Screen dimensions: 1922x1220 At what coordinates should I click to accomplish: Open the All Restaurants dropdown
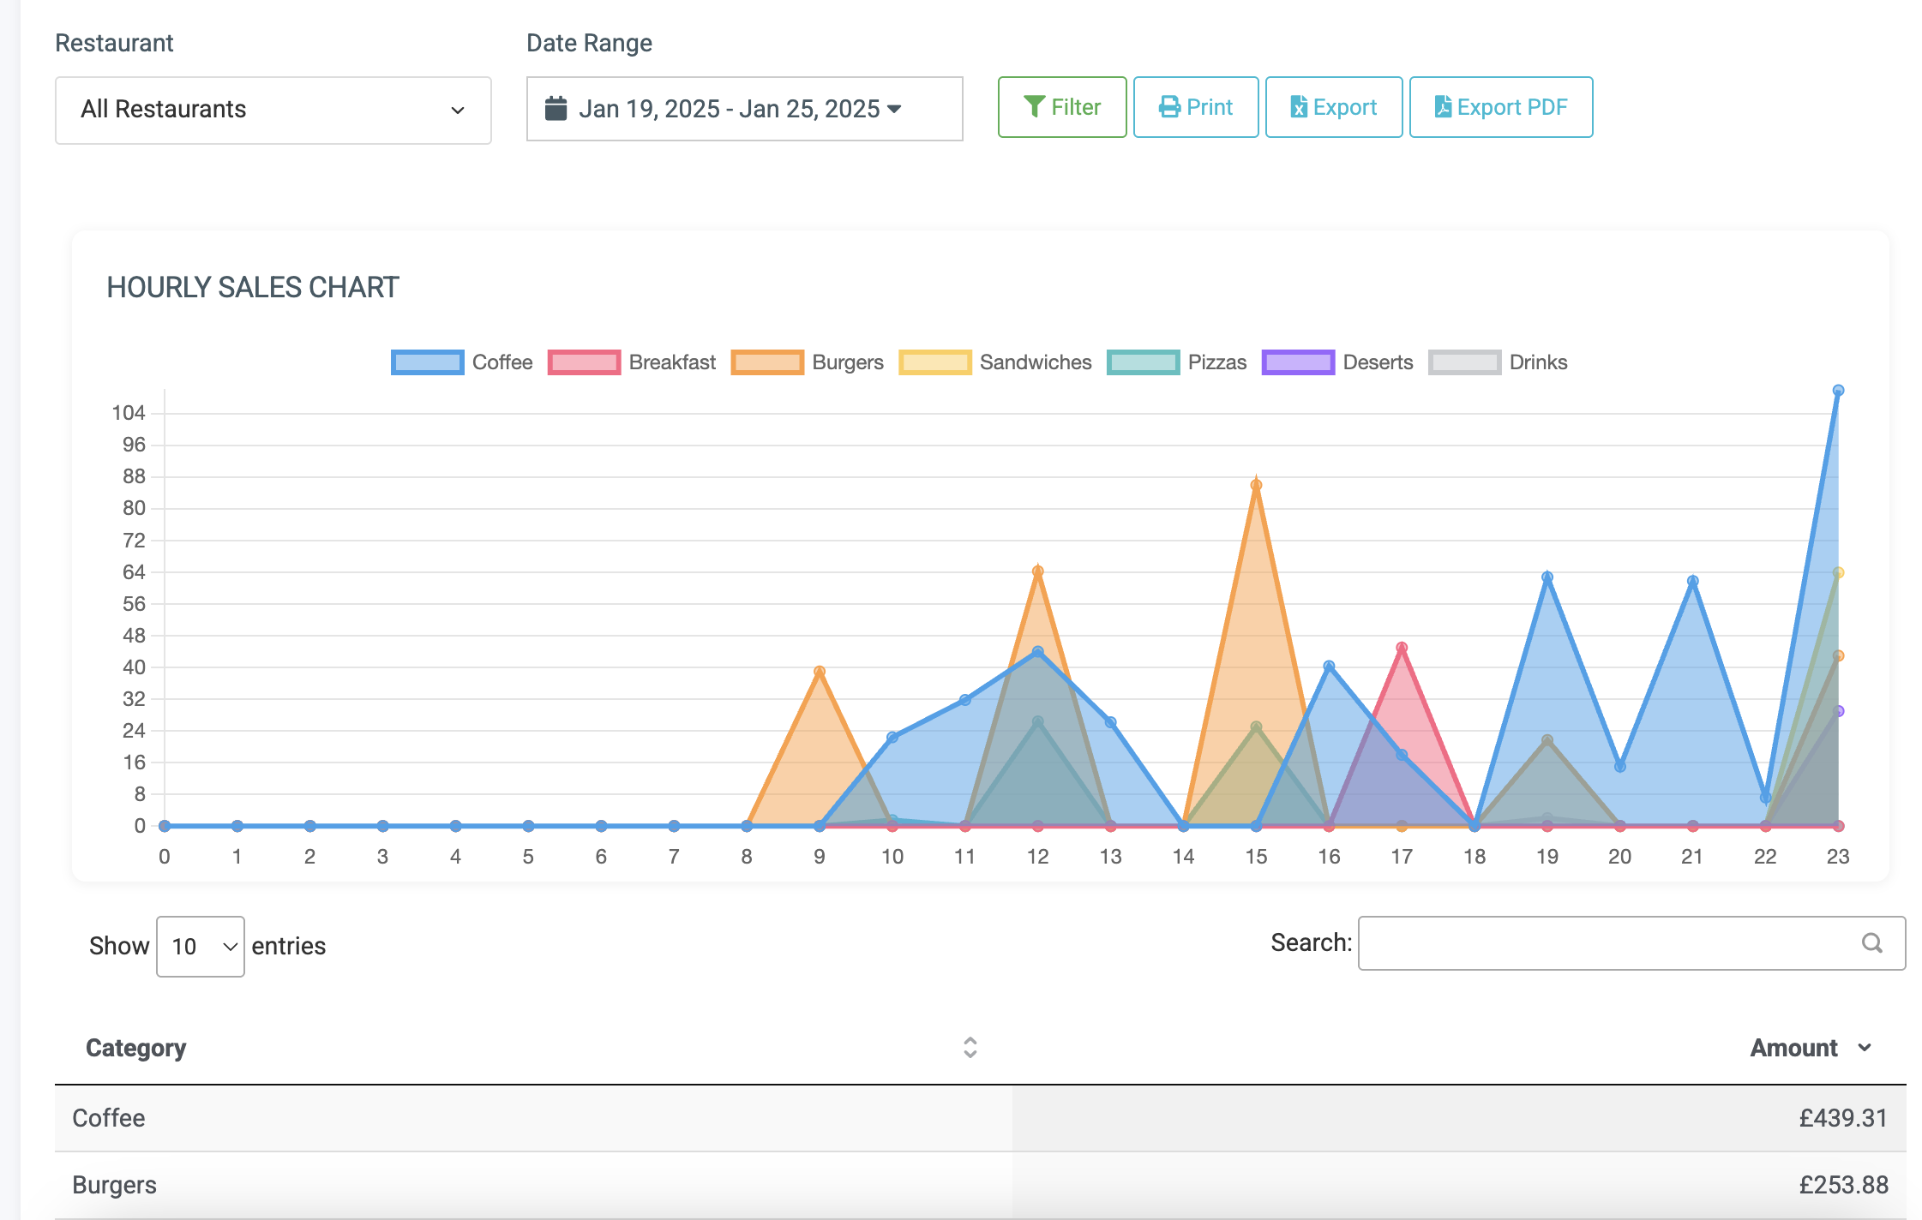[x=273, y=110]
